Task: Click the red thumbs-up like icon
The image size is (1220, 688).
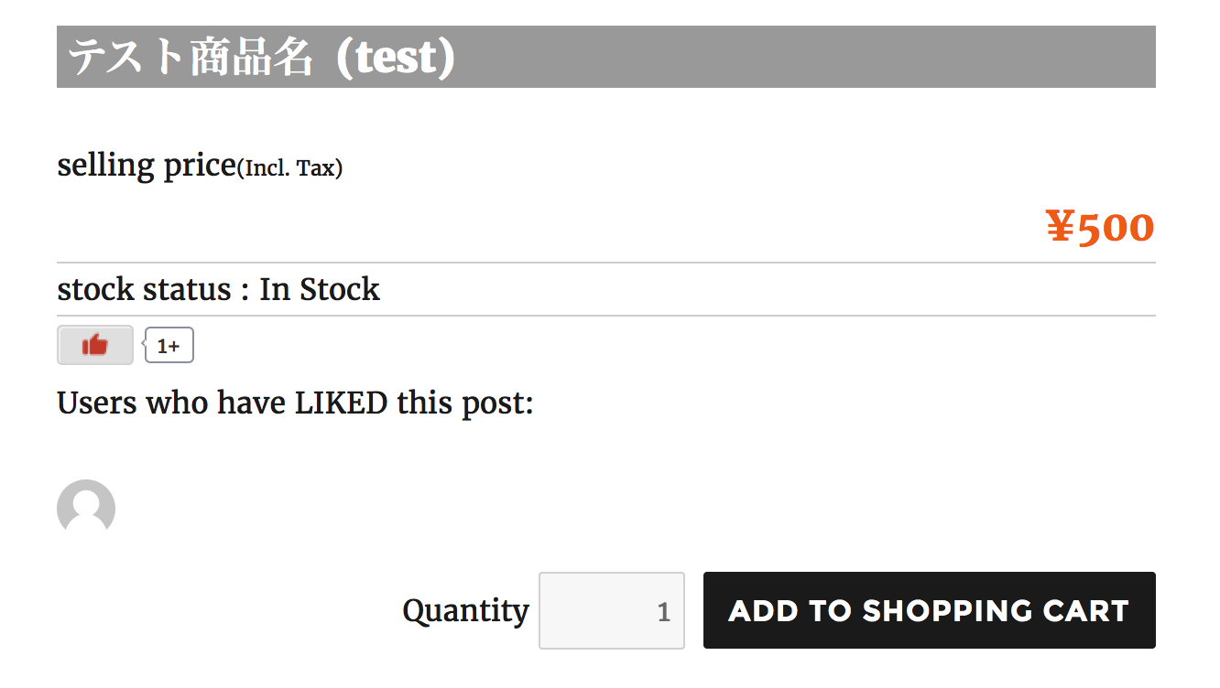Action: pyautogui.click(x=94, y=345)
